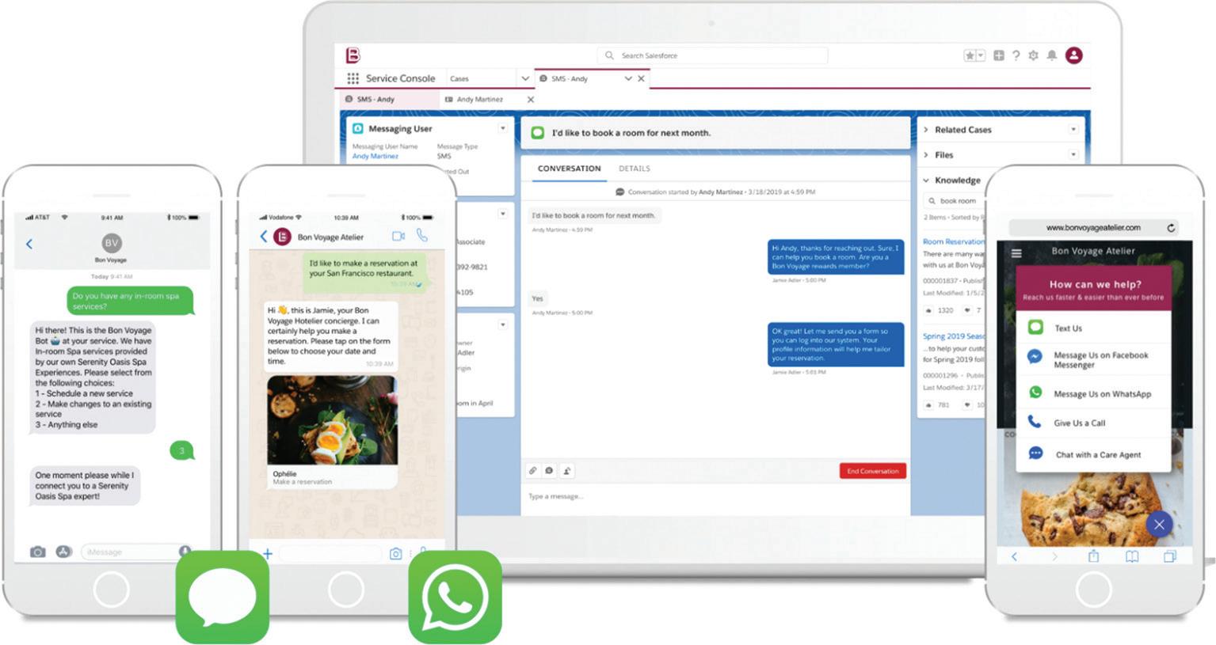Click the Bon Voyage logo in Salesforce header

(x=353, y=55)
